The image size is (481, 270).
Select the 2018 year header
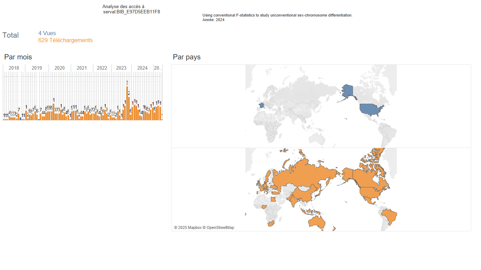pos(14,68)
